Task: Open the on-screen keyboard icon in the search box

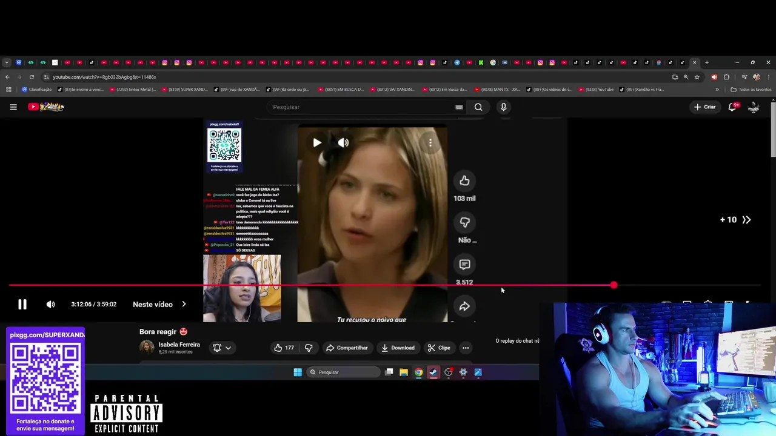Action: coord(459,107)
